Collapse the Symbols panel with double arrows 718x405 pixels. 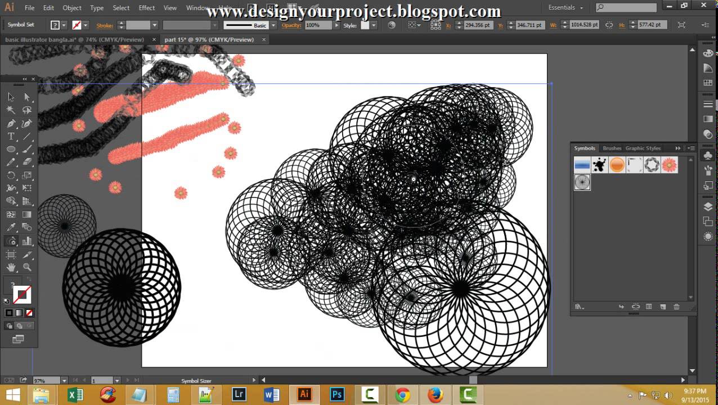click(x=678, y=148)
